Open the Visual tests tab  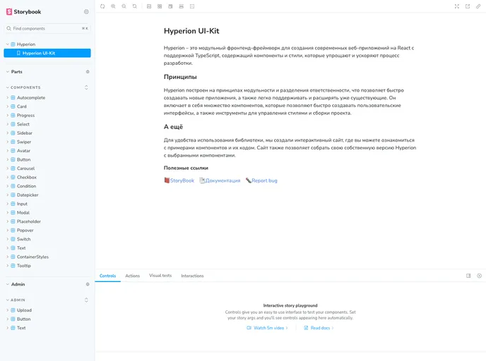[160, 276]
